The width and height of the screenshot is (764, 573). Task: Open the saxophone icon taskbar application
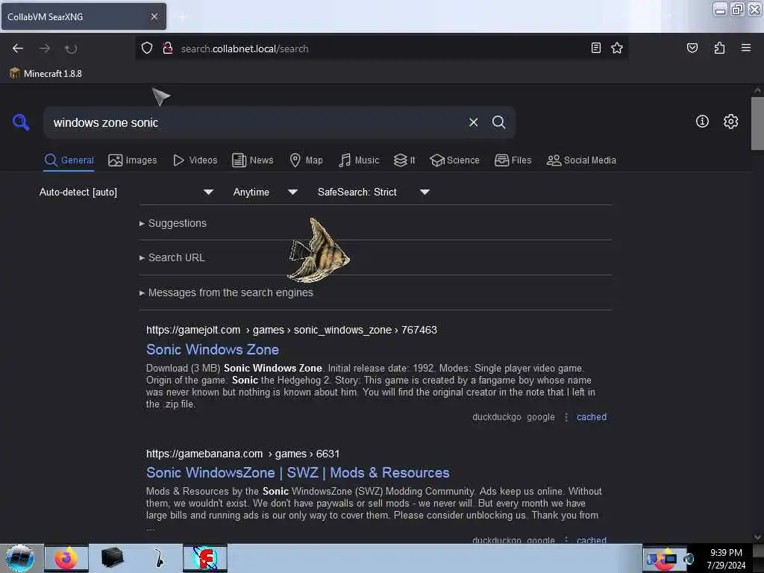(x=159, y=558)
